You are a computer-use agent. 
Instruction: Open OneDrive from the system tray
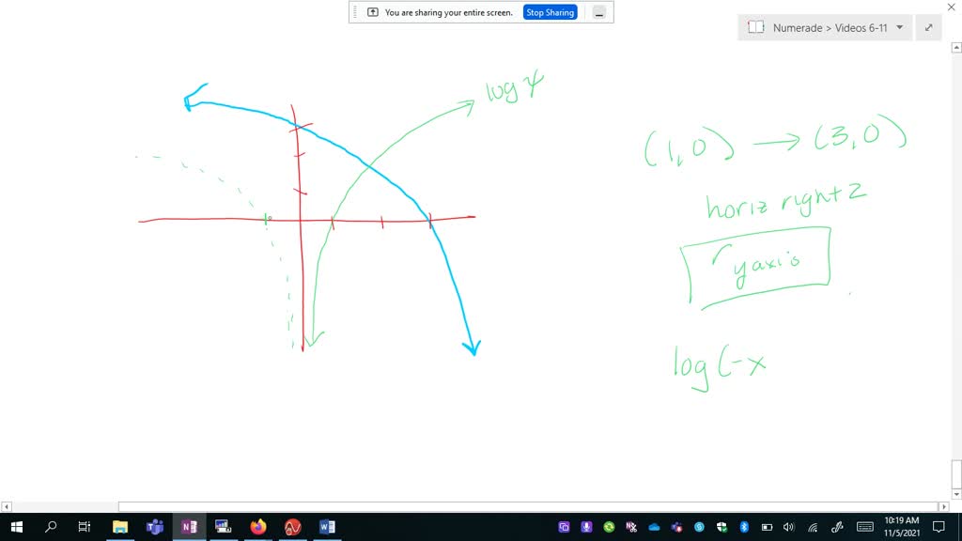[x=654, y=527]
